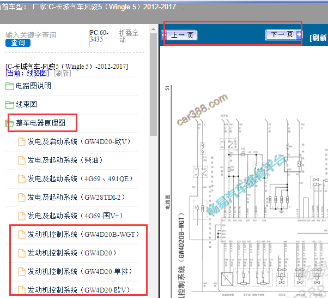
Task: Open 发动机控制系统（GW4D20 欧V）
Action: tap(79, 290)
